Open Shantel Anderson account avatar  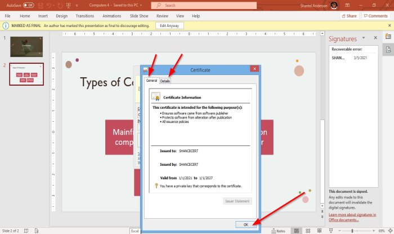click(x=334, y=5)
